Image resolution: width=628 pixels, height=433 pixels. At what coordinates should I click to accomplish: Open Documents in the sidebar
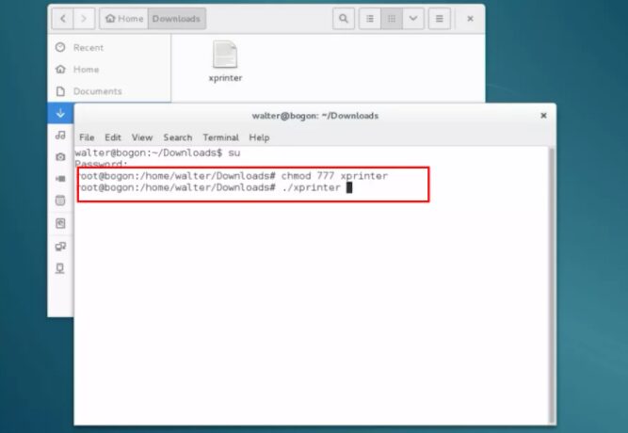(109, 91)
